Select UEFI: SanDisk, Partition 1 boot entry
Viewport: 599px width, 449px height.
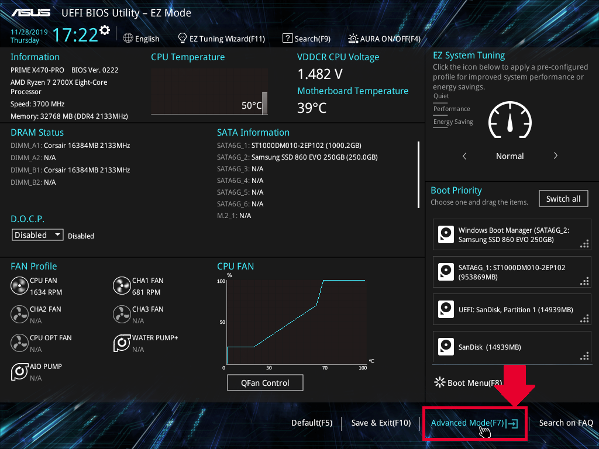point(512,309)
